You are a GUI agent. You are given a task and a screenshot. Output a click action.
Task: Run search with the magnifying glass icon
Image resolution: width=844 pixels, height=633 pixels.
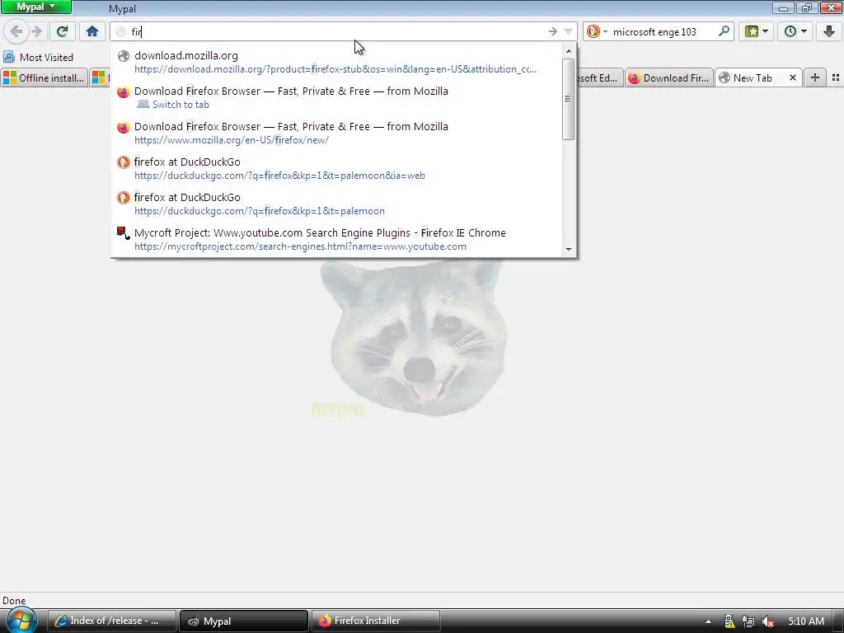724,31
